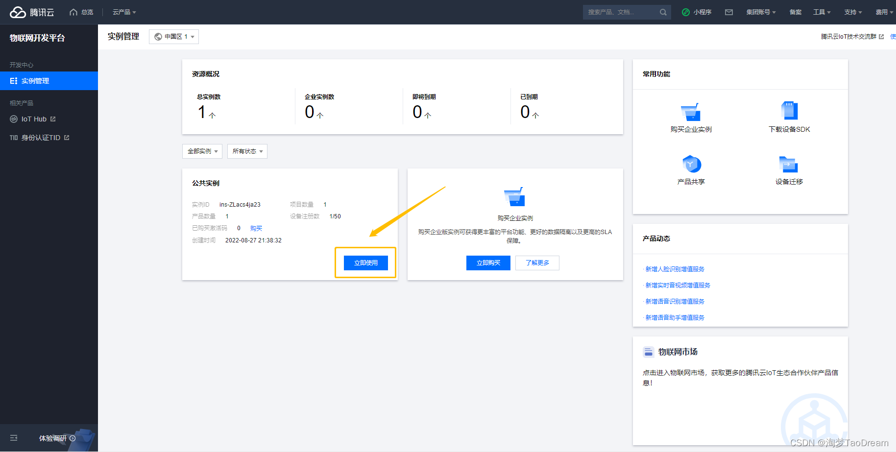Click the 即将到期 label
Viewport: 896px width, 452px height.
point(424,97)
